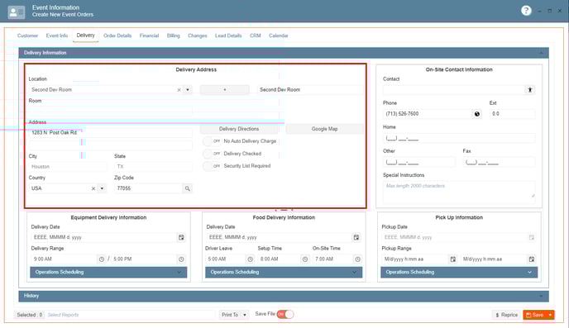The image size is (569, 328).
Task: Open On-Site Time clock icon
Action: pos(357,259)
